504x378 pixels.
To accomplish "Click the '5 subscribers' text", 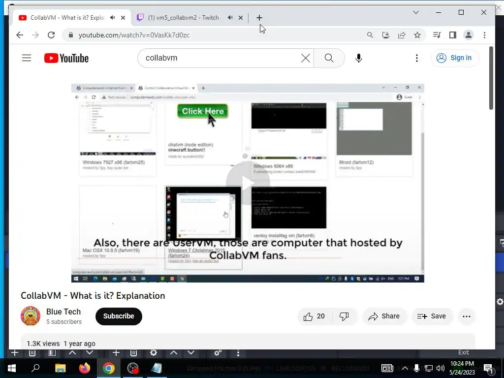I will point(64,322).
